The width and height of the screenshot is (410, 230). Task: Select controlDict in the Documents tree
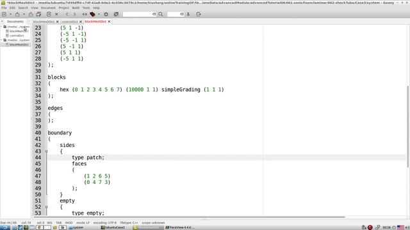(x=17, y=36)
